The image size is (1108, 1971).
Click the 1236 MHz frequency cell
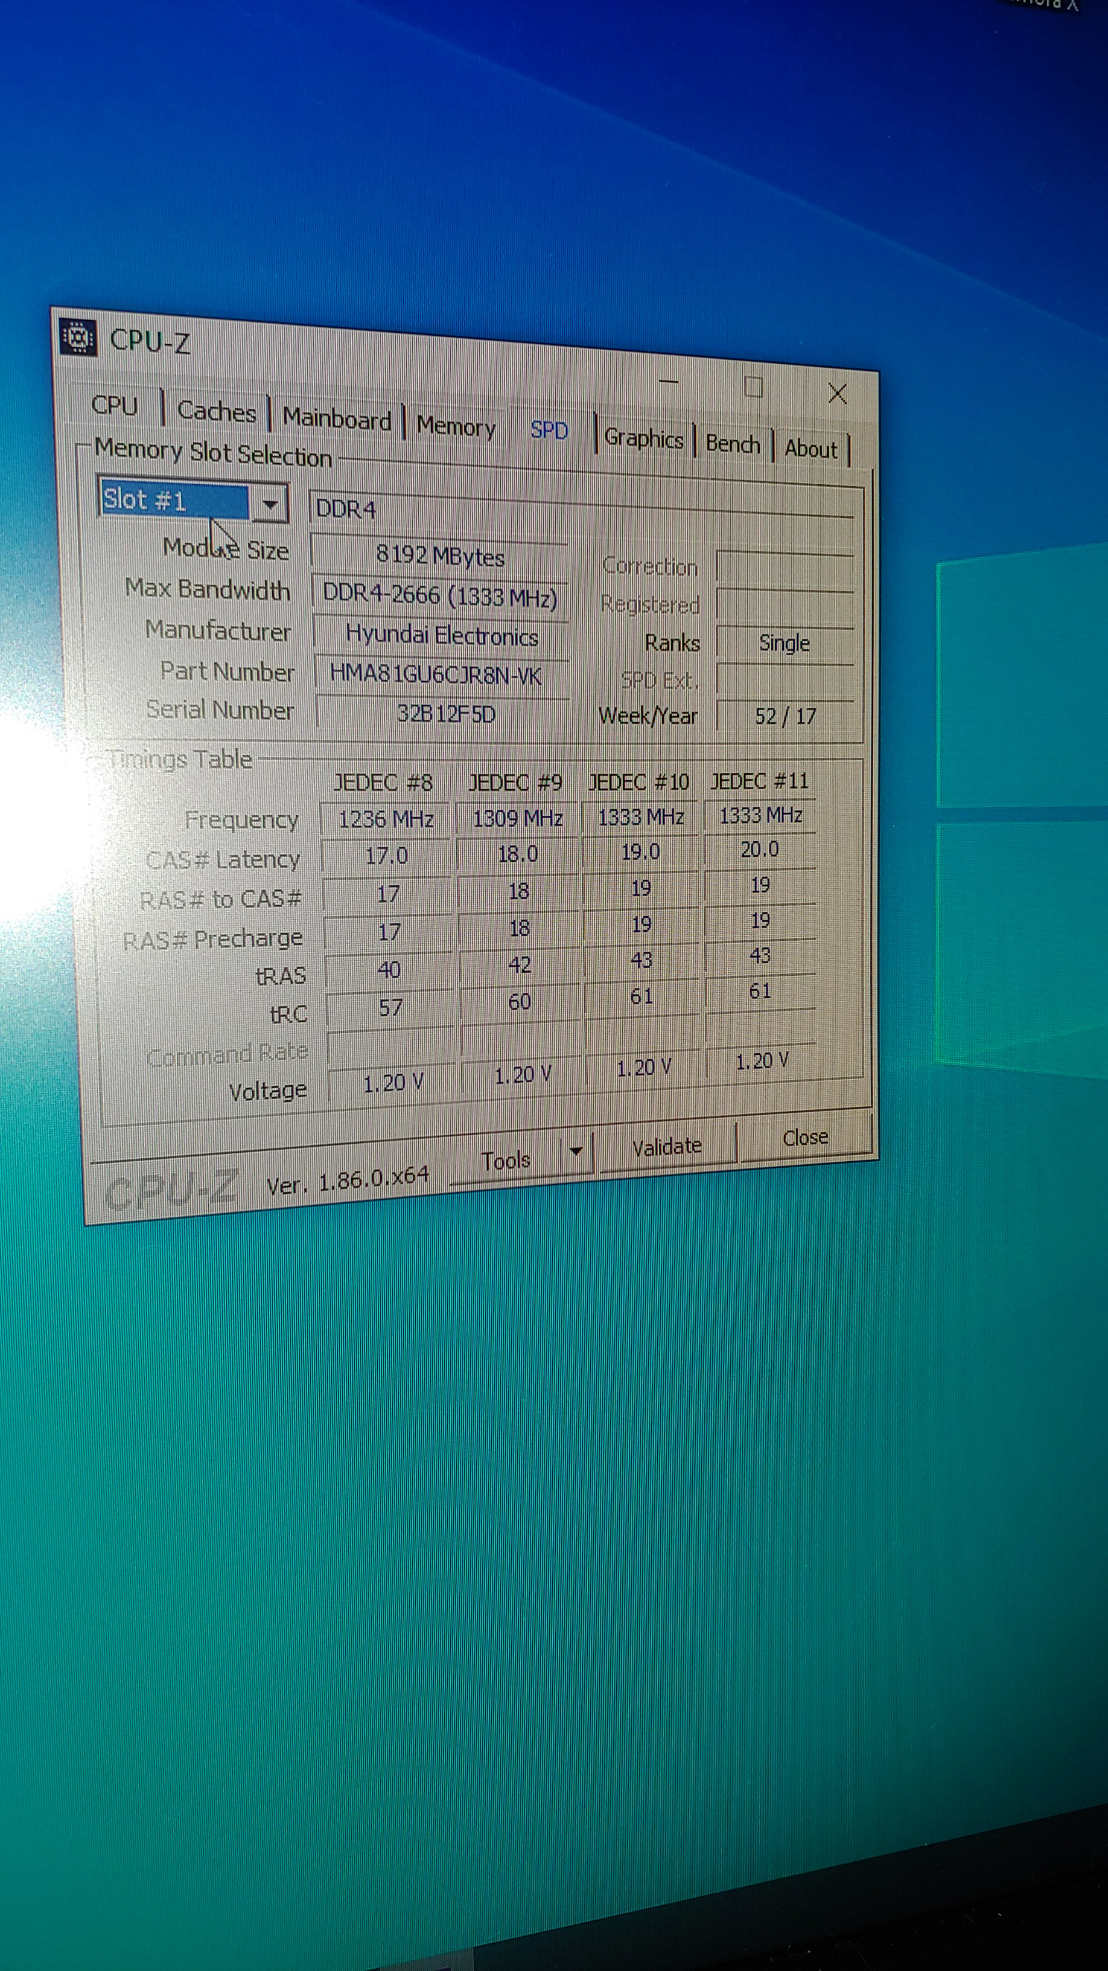[x=386, y=819]
